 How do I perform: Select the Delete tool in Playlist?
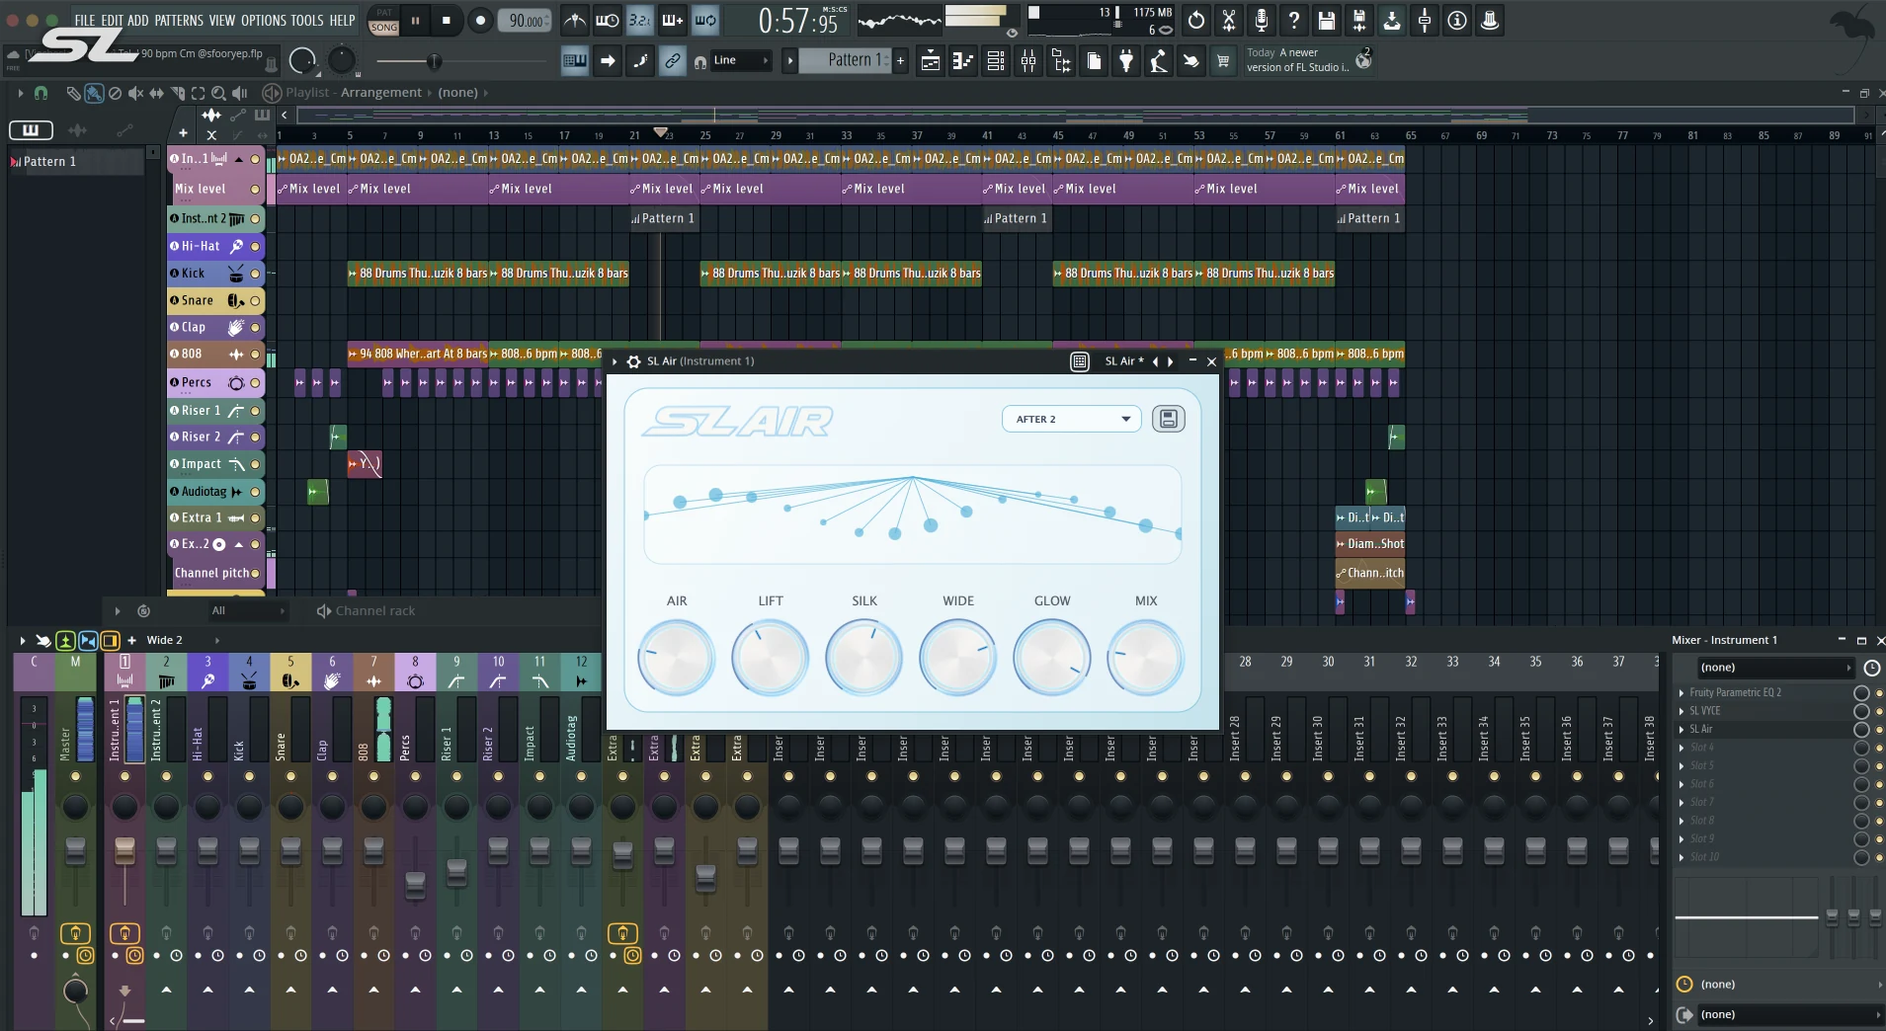pos(115,93)
